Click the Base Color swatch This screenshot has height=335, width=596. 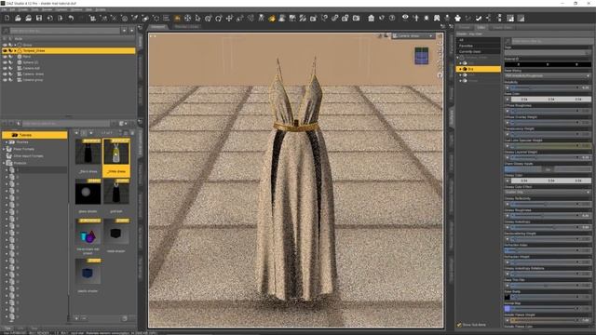(x=550, y=100)
